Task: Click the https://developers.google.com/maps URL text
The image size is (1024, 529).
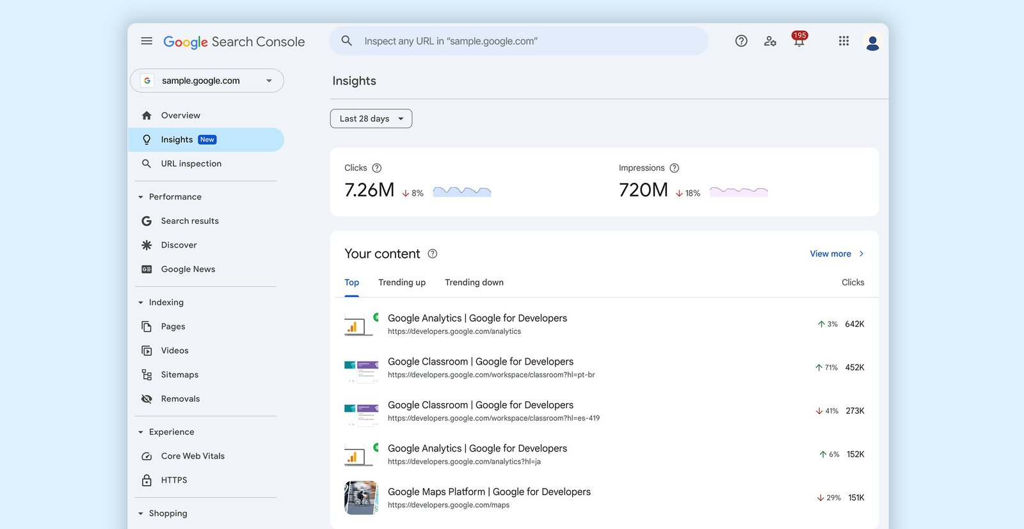Action: coord(449,505)
